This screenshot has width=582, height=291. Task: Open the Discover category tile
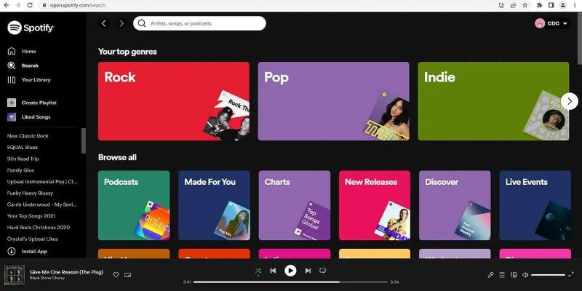tap(455, 205)
